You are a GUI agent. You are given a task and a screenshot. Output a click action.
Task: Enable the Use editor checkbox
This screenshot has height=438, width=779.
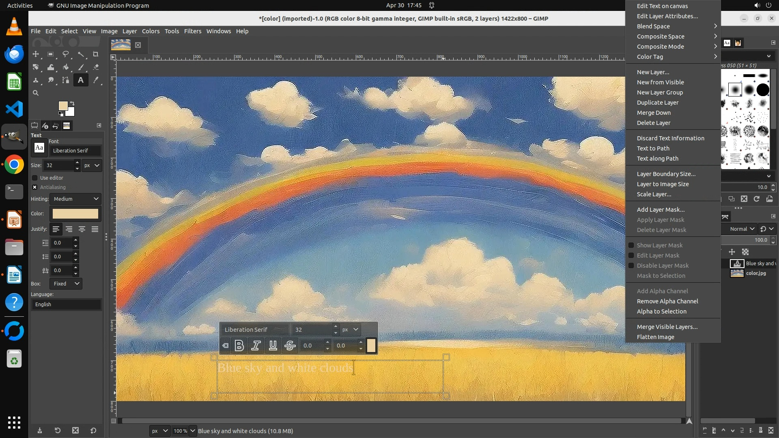click(35, 178)
